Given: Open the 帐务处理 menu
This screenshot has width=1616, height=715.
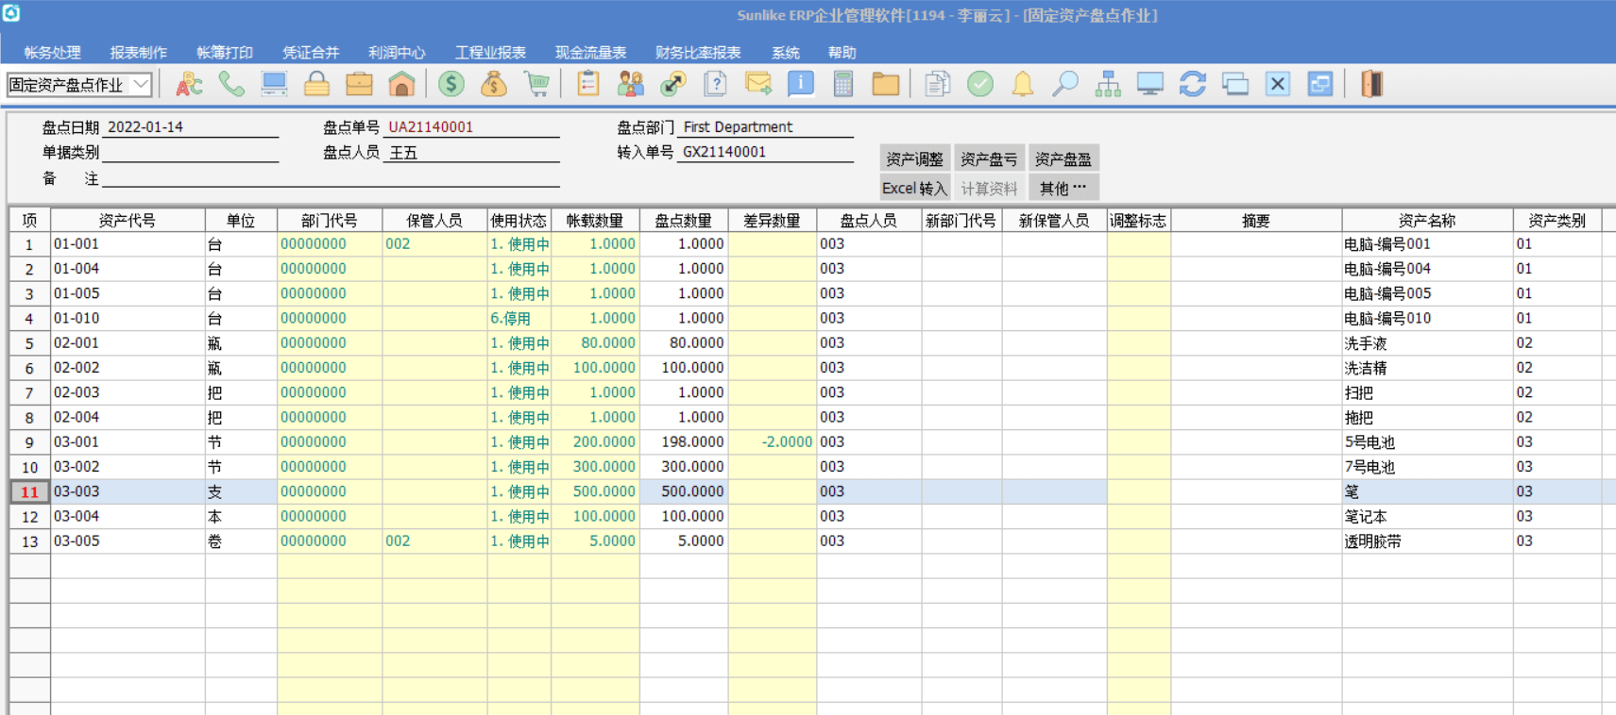Looking at the screenshot, I should coord(52,53).
